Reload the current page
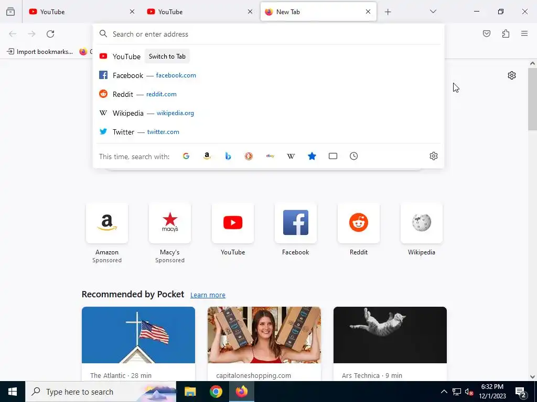Screen dimensions: 537x402 tap(50, 34)
